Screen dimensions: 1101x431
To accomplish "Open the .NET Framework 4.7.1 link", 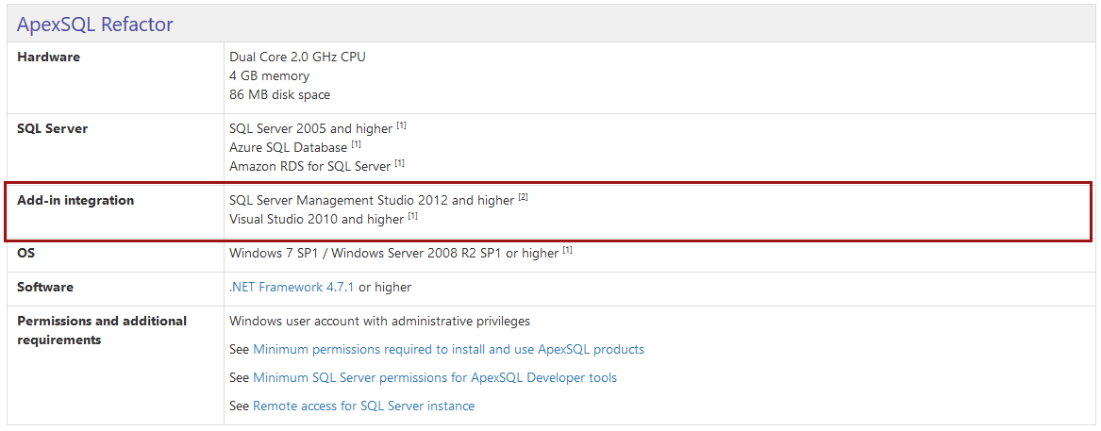I will tap(292, 287).
